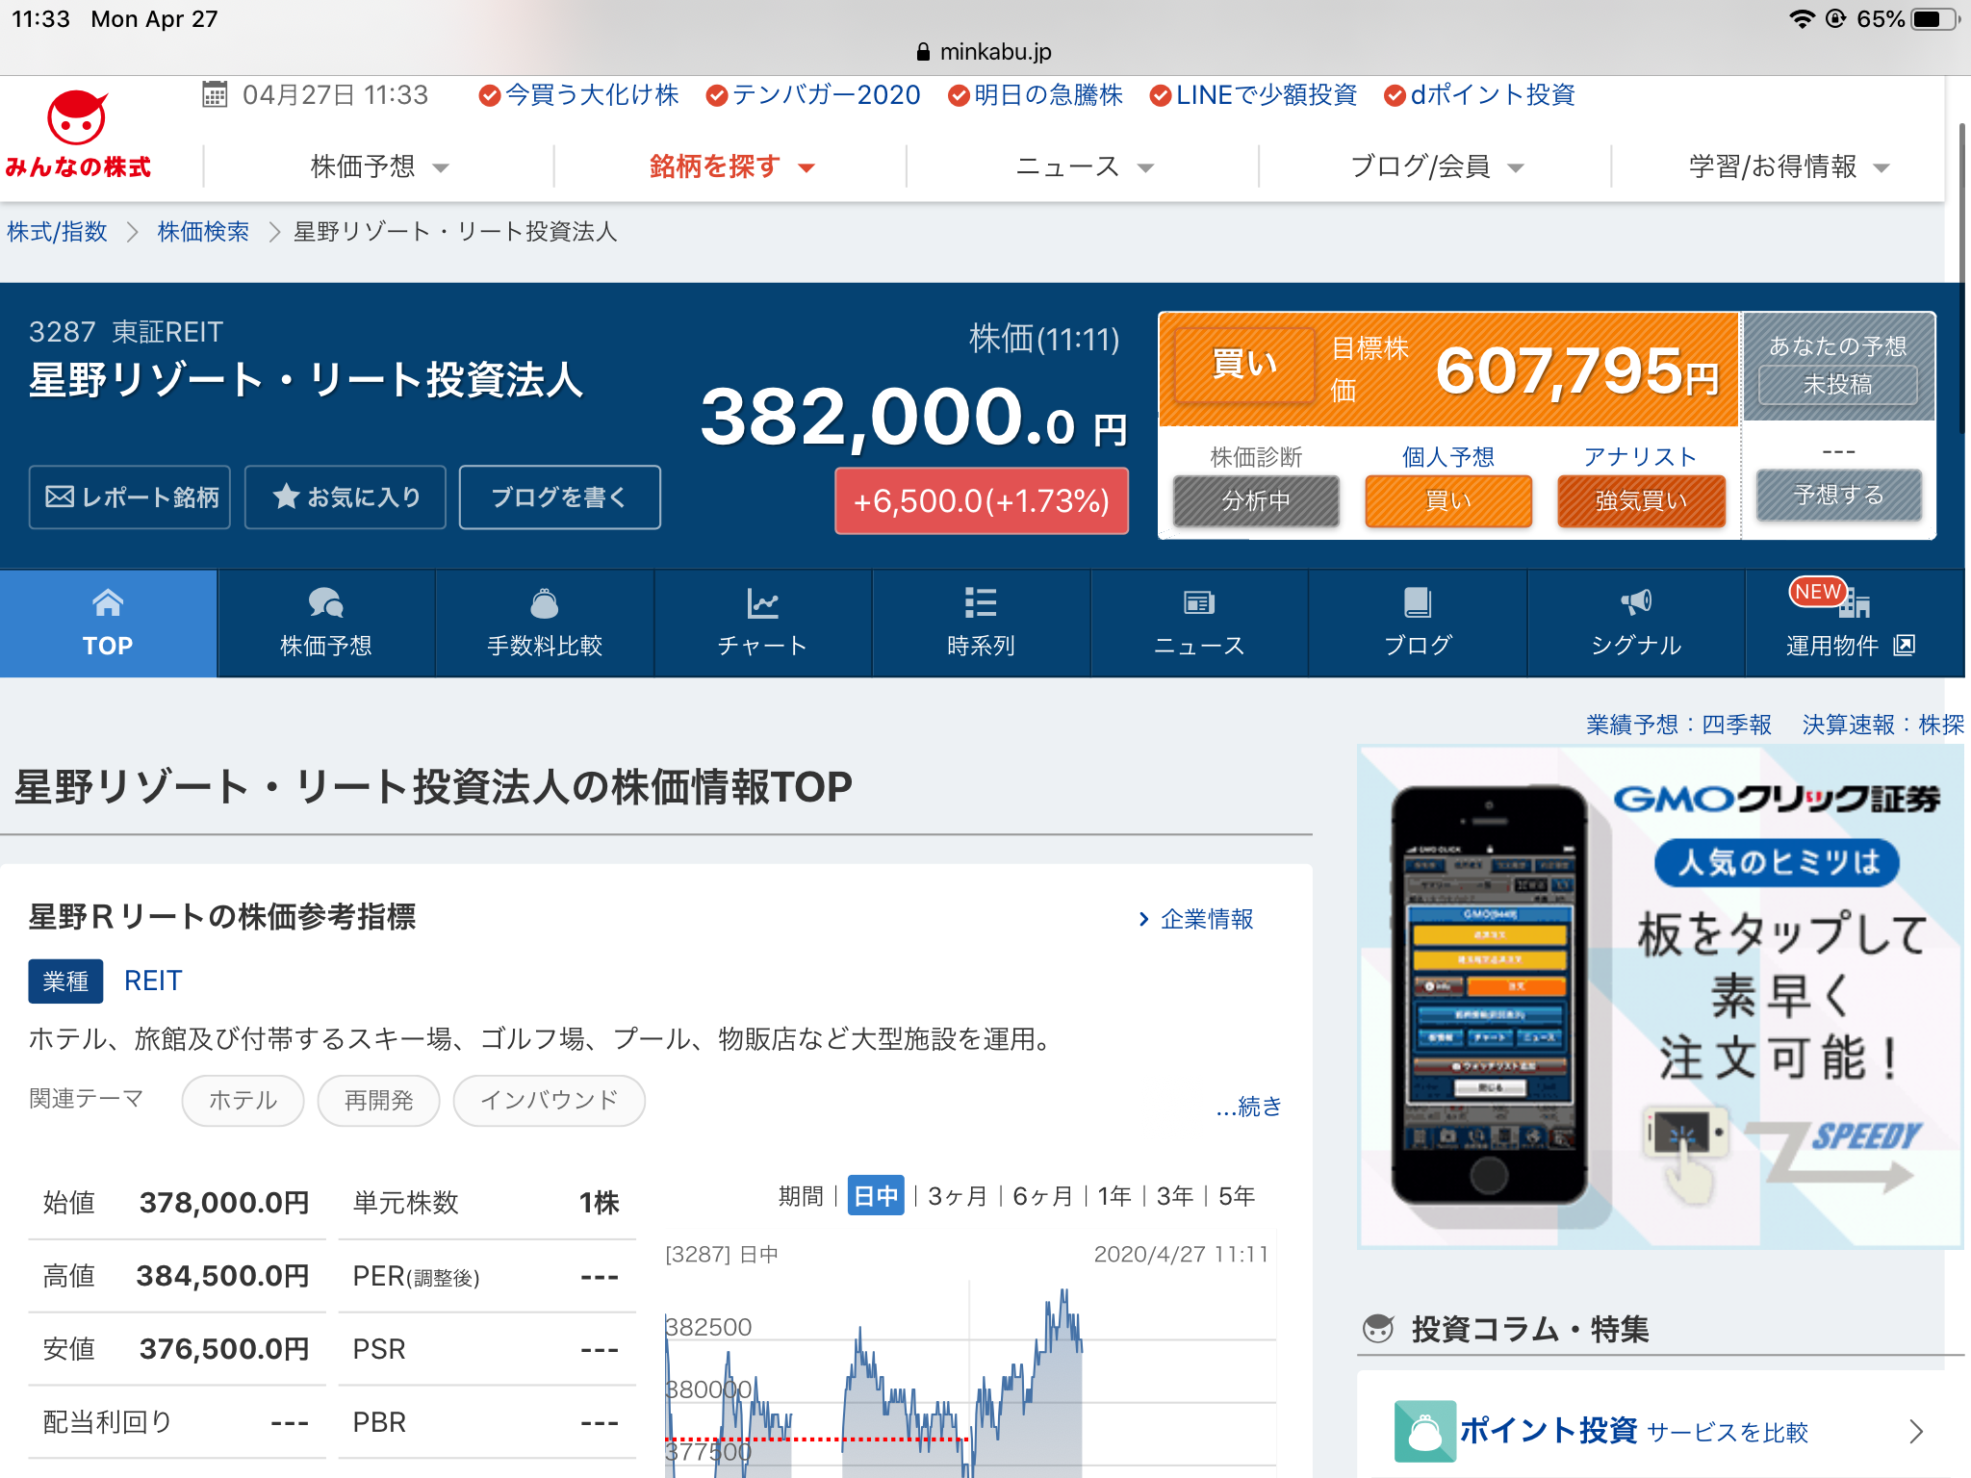Click the external link icon beside 運用物件

coord(1905,645)
